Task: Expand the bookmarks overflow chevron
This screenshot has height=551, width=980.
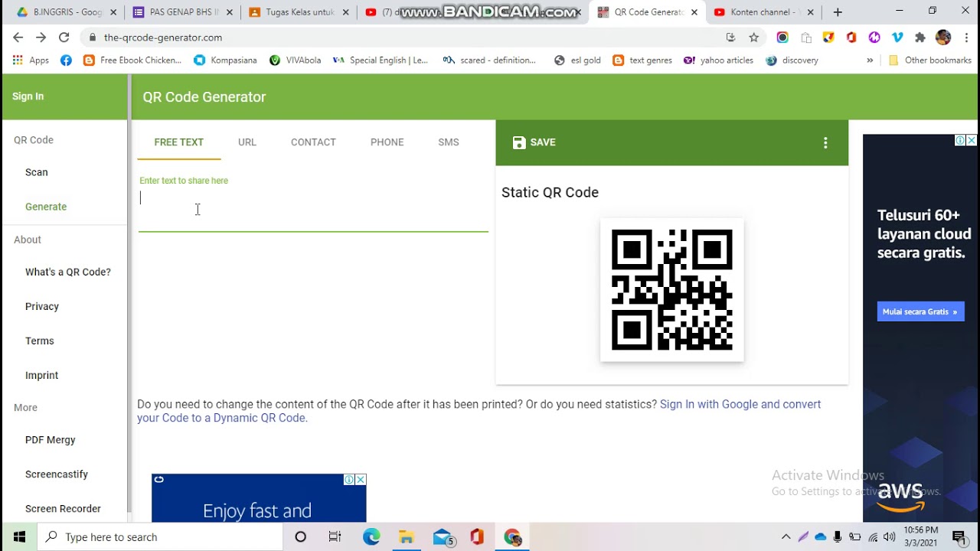Action: (870, 60)
